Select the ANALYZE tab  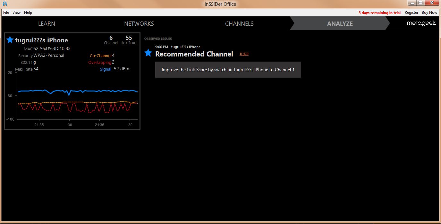pyautogui.click(x=340, y=24)
